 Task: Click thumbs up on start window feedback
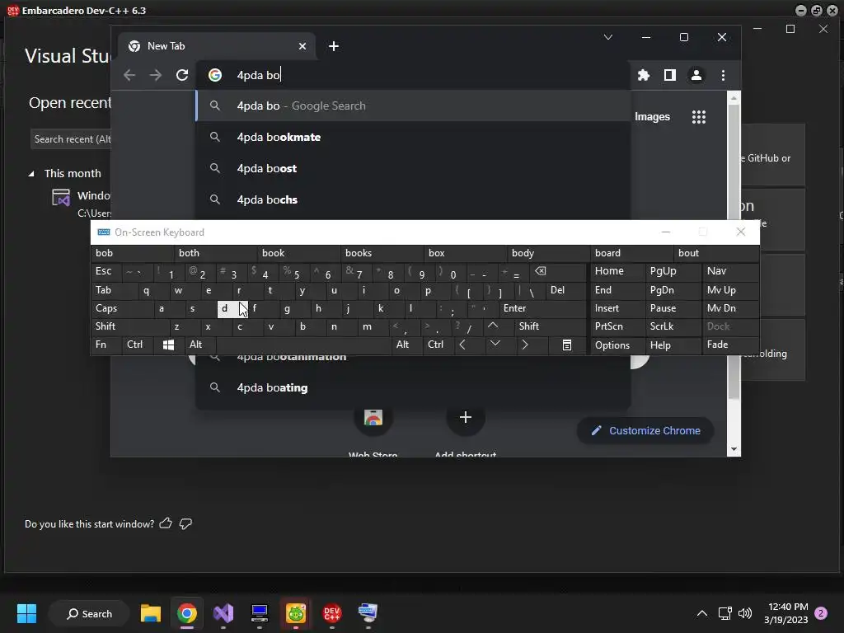(x=166, y=523)
